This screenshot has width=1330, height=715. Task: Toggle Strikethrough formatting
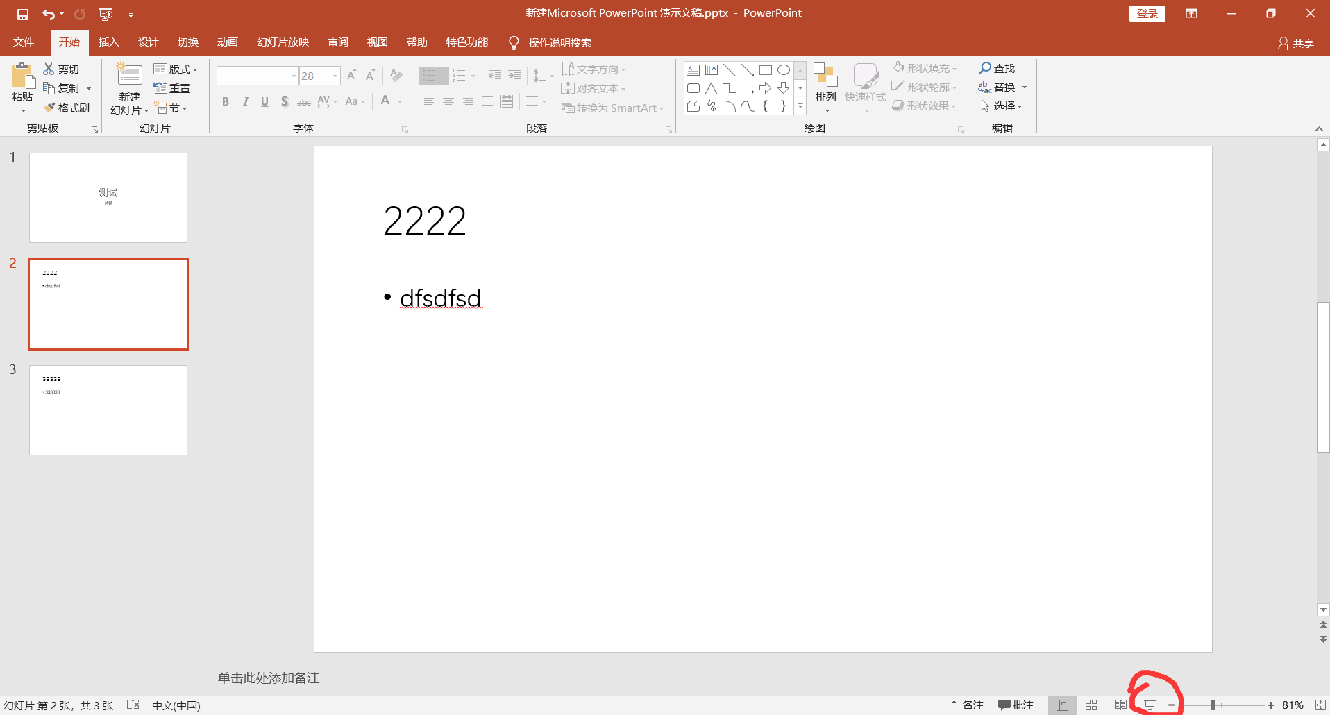pos(304,102)
